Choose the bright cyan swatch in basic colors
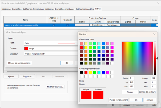Viewport: 161px width, 108px height. pyautogui.click(x=99, y=47)
